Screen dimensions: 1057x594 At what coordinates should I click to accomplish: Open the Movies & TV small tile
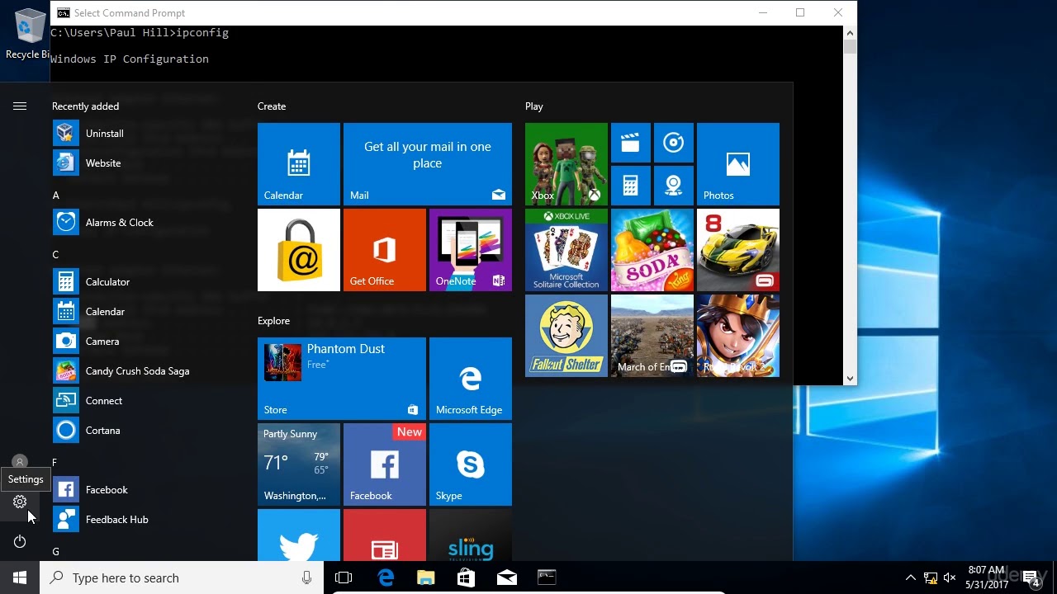[631, 143]
